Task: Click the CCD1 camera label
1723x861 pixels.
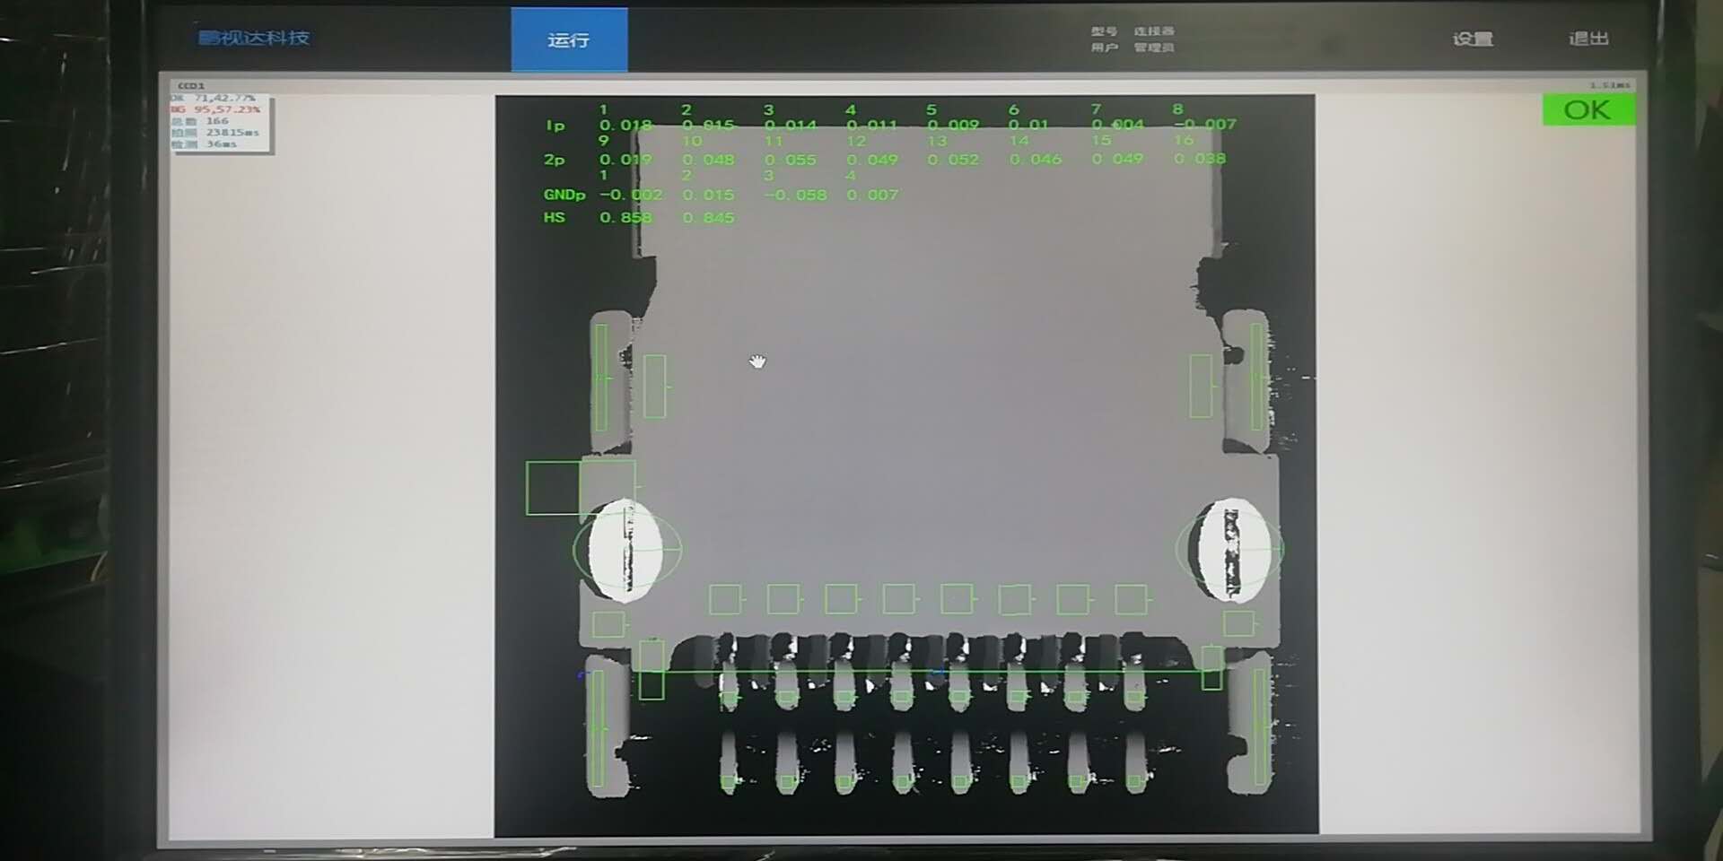Action: click(x=190, y=86)
